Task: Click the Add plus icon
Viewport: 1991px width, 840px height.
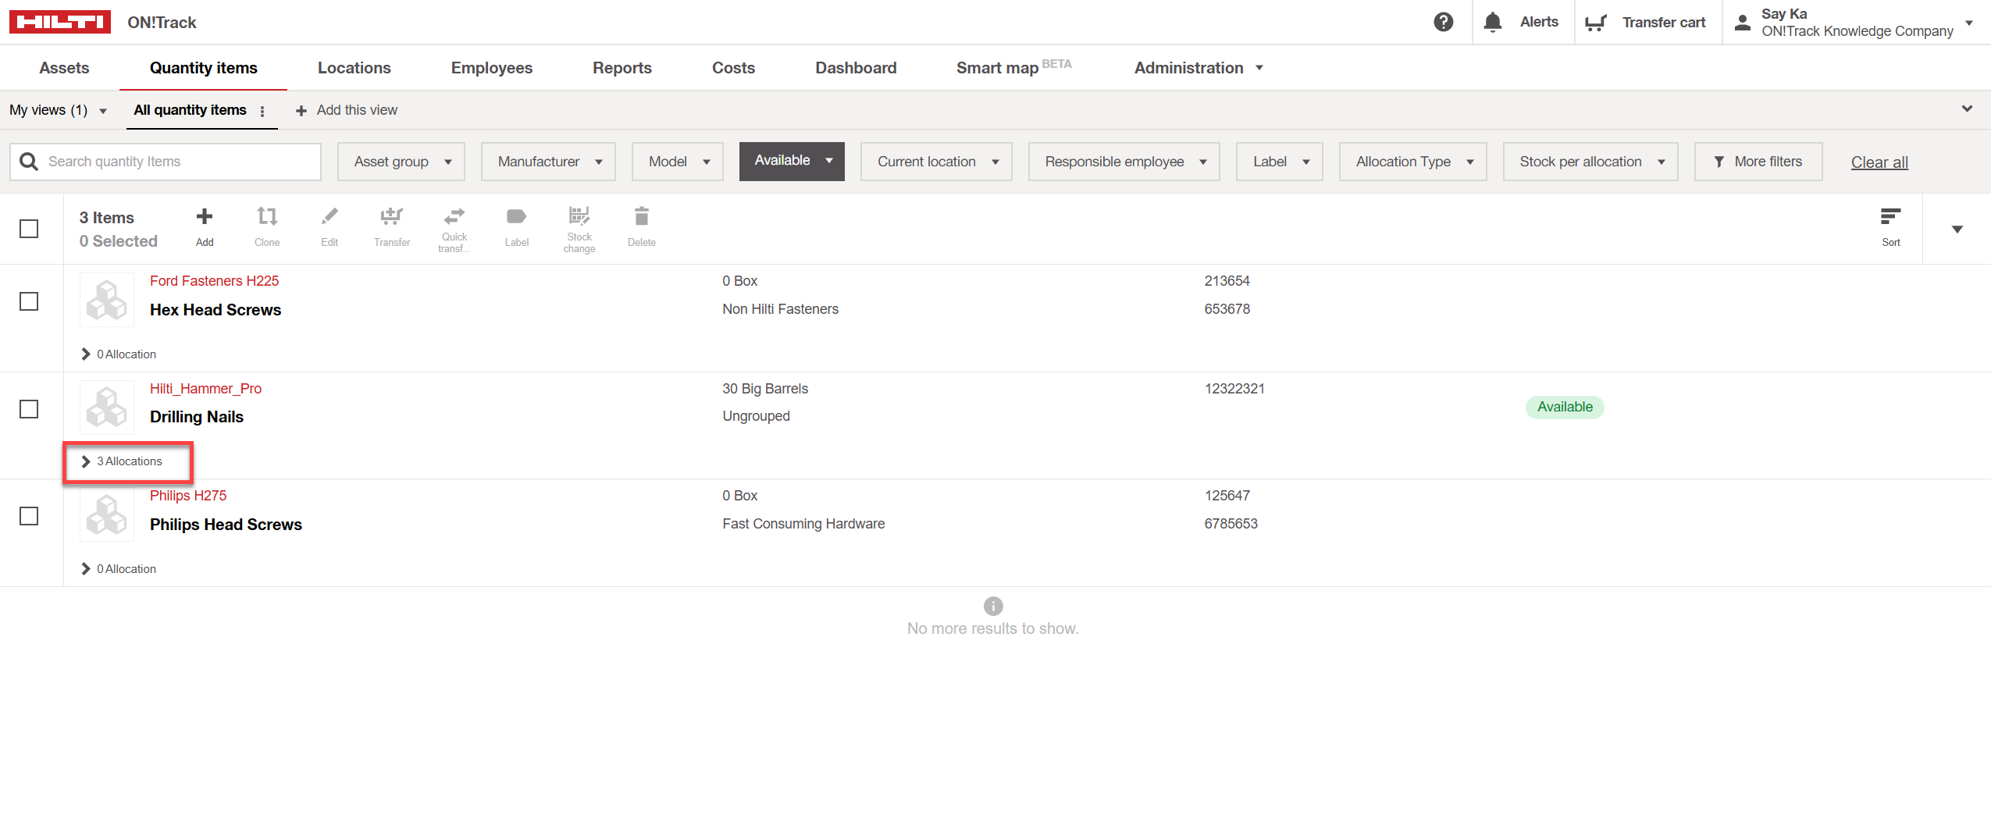Action: pos(205,216)
